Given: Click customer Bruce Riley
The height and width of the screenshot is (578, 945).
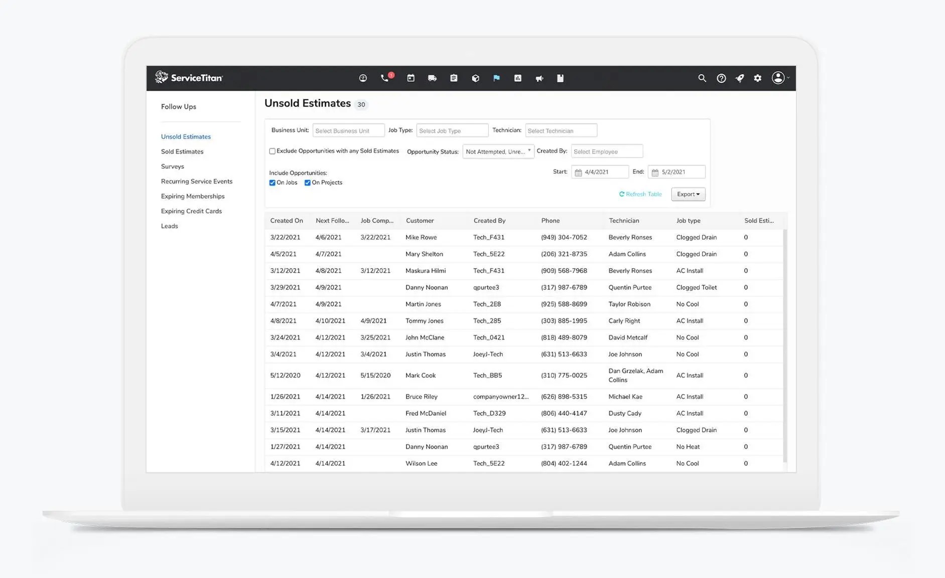Looking at the screenshot, I should click(422, 397).
